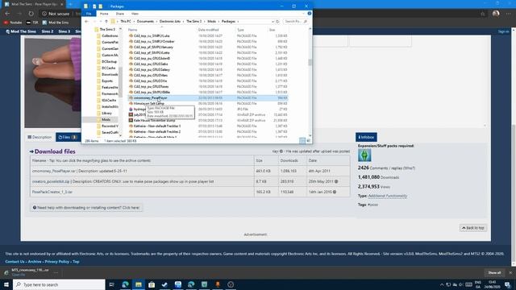Open the Windows notification center

(x=507, y=284)
